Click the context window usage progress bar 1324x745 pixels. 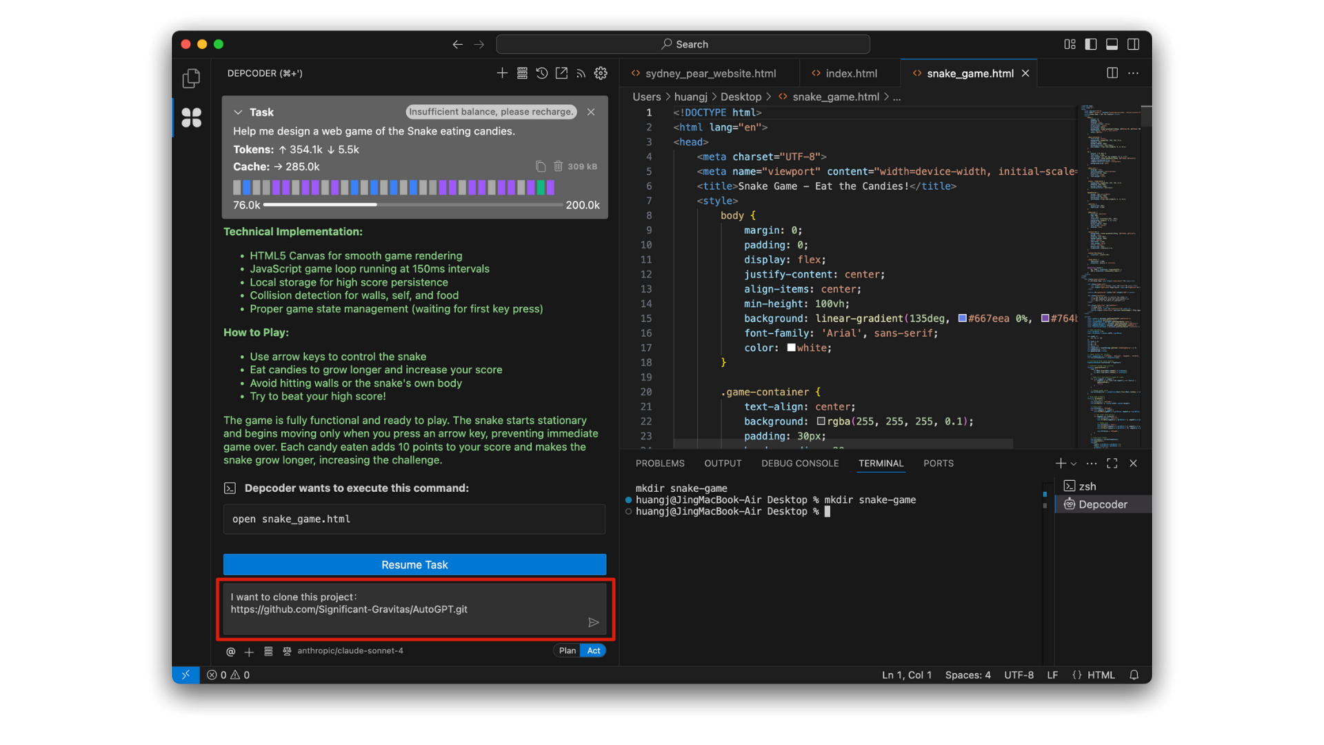412,205
